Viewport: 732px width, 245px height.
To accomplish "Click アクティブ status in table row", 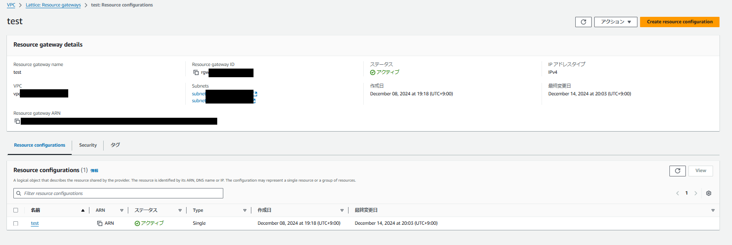I will tap(149, 223).
